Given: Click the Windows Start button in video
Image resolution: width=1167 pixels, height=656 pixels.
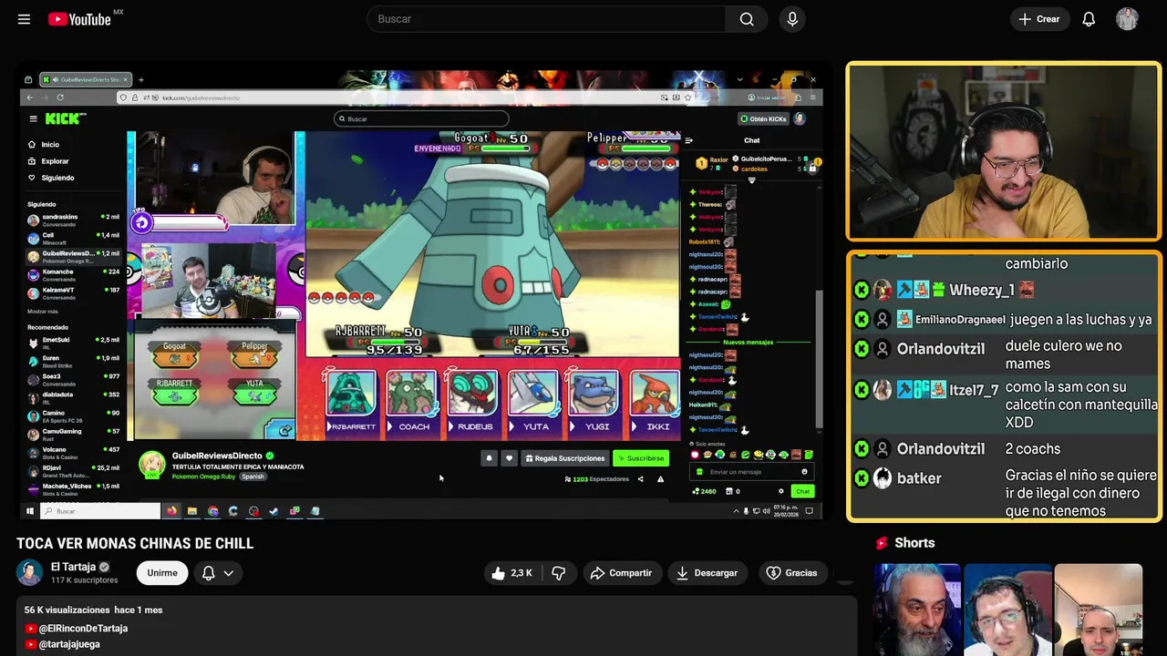Looking at the screenshot, I should 29,511.
